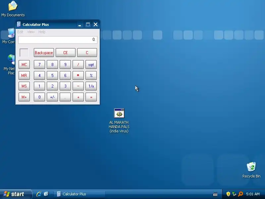This screenshot has width=265, height=199.
Task: Click the Safely Remove Hardware tray icon
Action: coord(234,194)
